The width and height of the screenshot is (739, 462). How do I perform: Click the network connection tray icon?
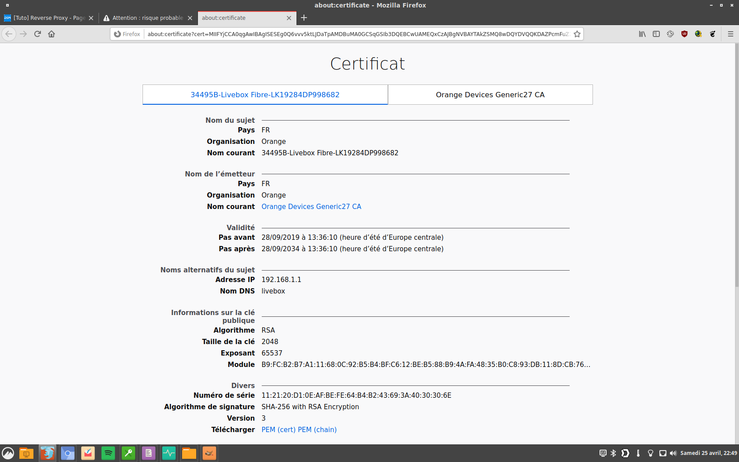tap(662, 453)
